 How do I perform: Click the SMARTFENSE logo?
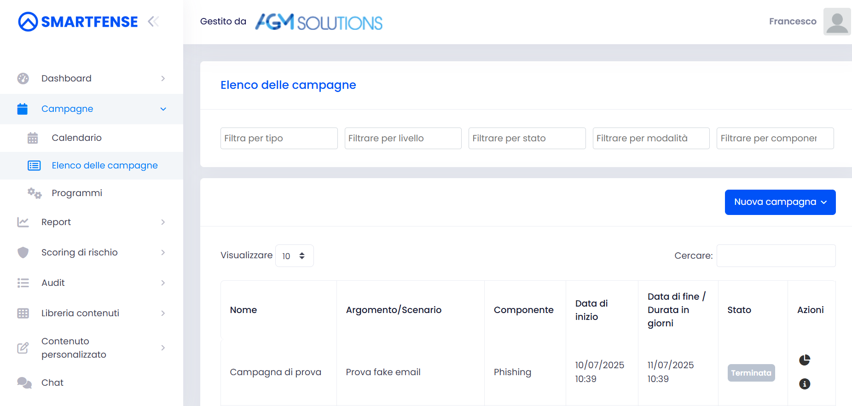[x=78, y=22]
